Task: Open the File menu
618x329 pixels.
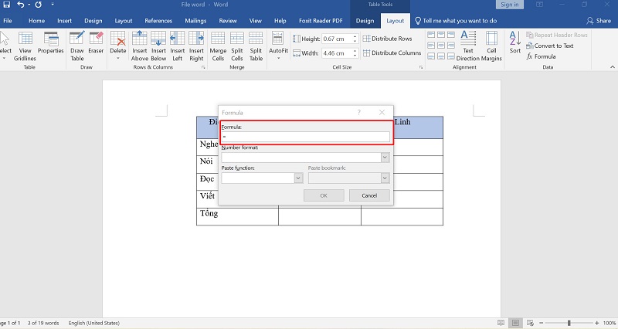Action: tap(8, 21)
